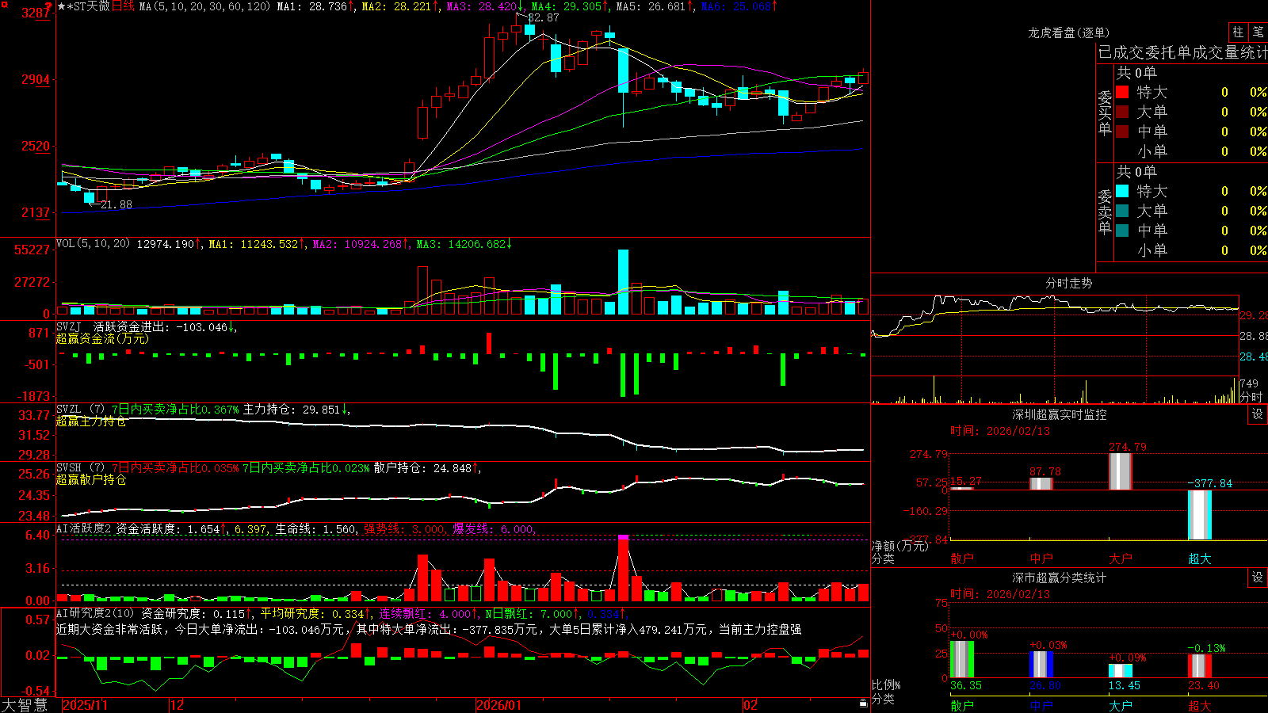
Task: Click the red 超大 bar showing 23.40
Action: [1200, 666]
